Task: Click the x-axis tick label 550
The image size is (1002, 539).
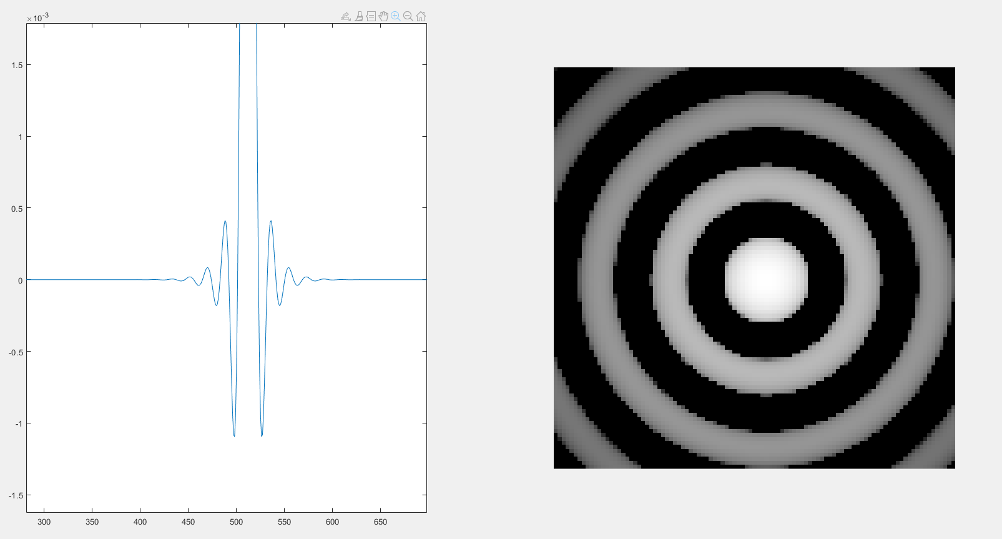Action: (x=284, y=522)
